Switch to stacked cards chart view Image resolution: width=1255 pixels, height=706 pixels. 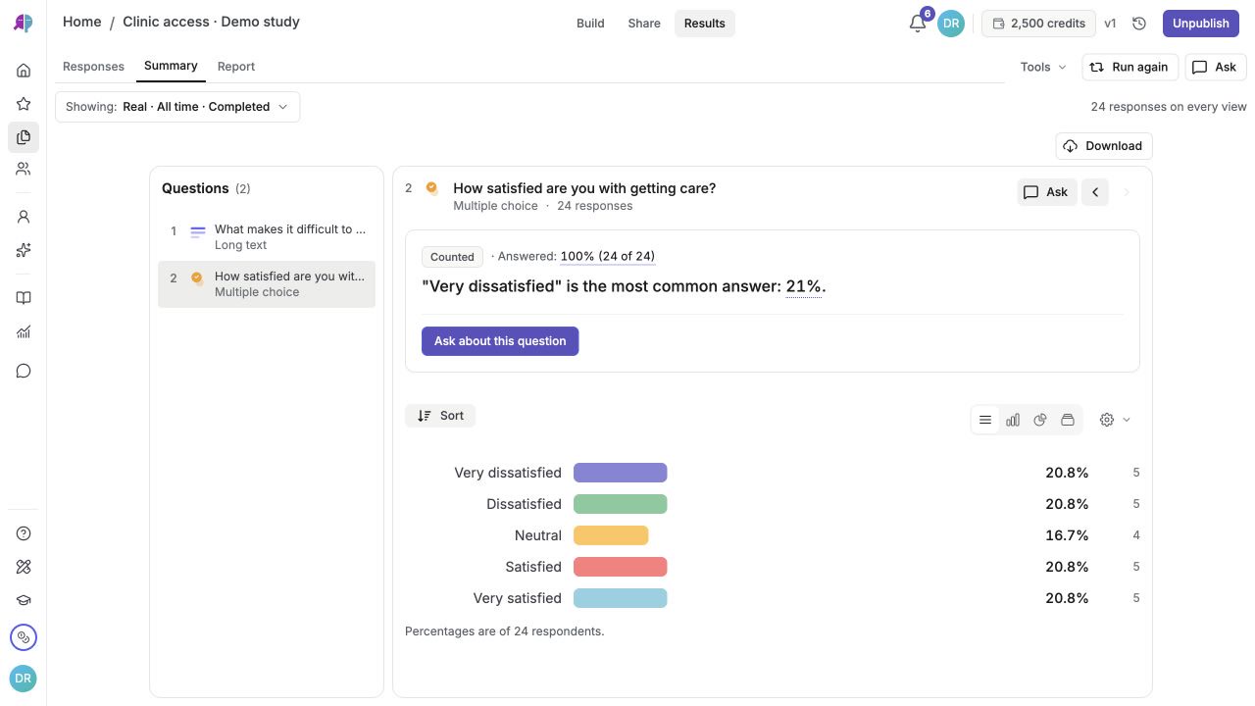(x=1068, y=420)
